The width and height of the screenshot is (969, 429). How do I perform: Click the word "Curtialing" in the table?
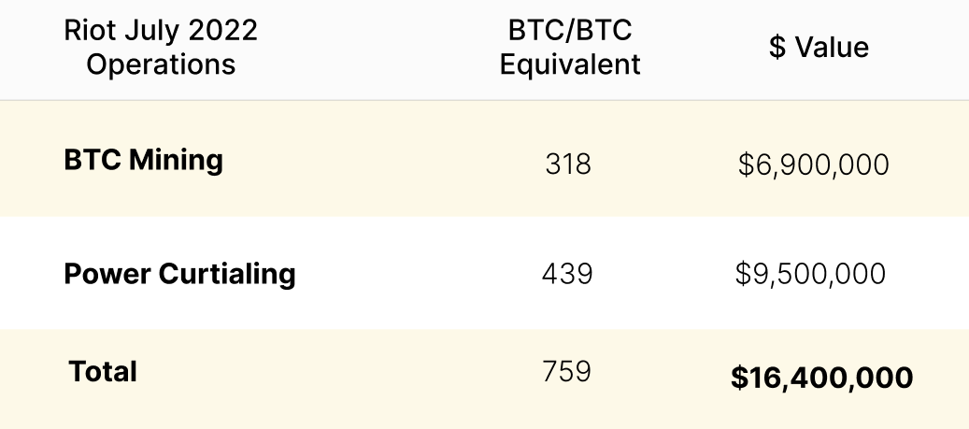[227, 274]
